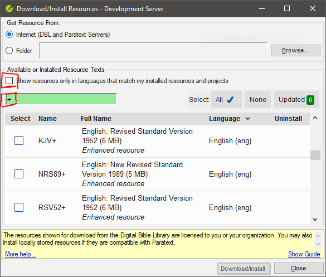This screenshot has height=277, width=326.
Task: Click help panel scroll down arrow
Action: [x=318, y=244]
